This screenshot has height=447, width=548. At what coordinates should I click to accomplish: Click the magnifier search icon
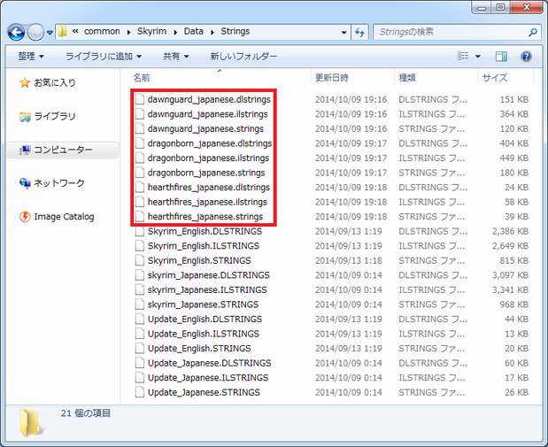point(533,32)
